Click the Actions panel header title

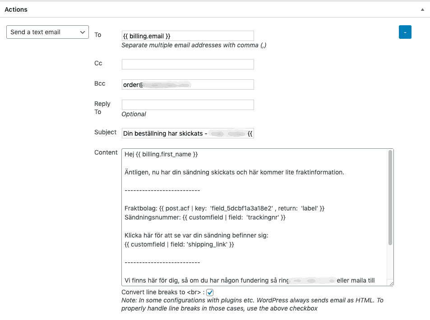16,9
